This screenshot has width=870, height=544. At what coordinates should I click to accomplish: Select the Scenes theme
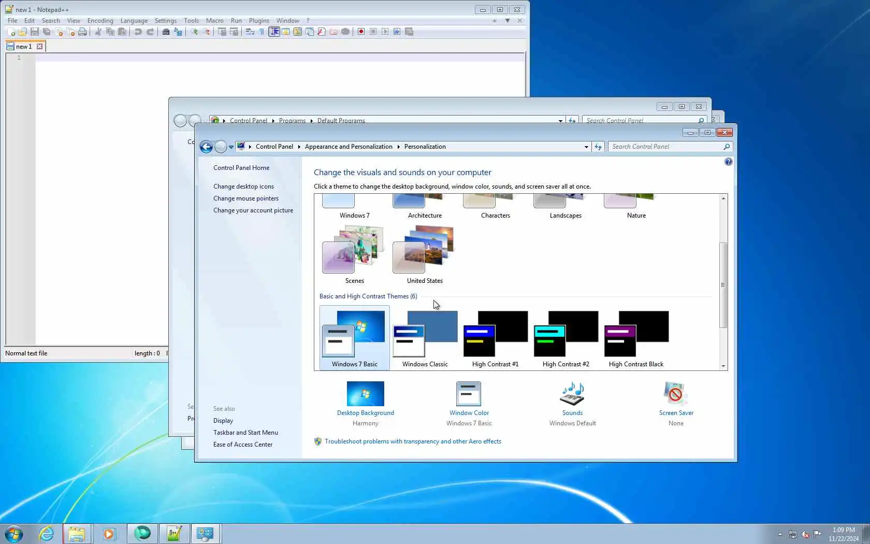click(x=355, y=255)
